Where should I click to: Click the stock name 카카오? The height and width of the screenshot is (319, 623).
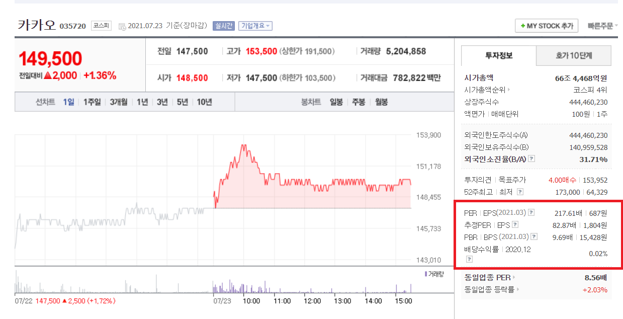click(x=37, y=24)
